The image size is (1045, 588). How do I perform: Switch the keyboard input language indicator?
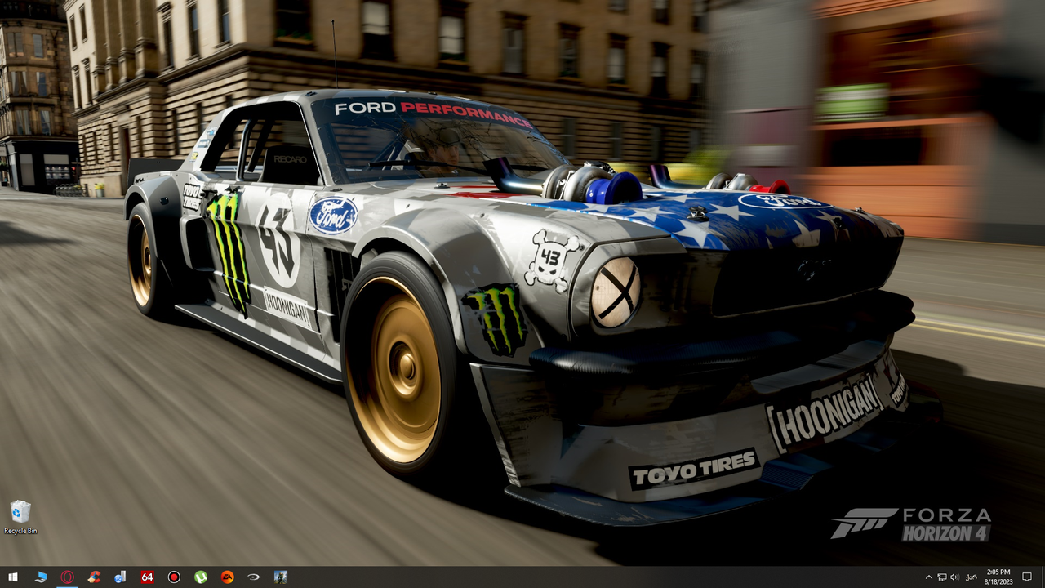972,577
